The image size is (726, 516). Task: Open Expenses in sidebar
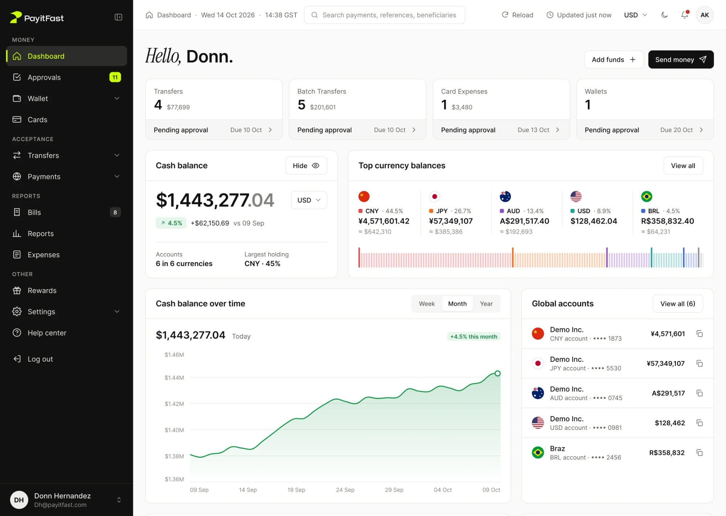66,255
